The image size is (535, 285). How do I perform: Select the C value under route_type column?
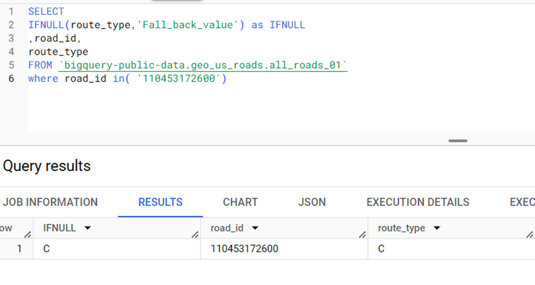381,249
